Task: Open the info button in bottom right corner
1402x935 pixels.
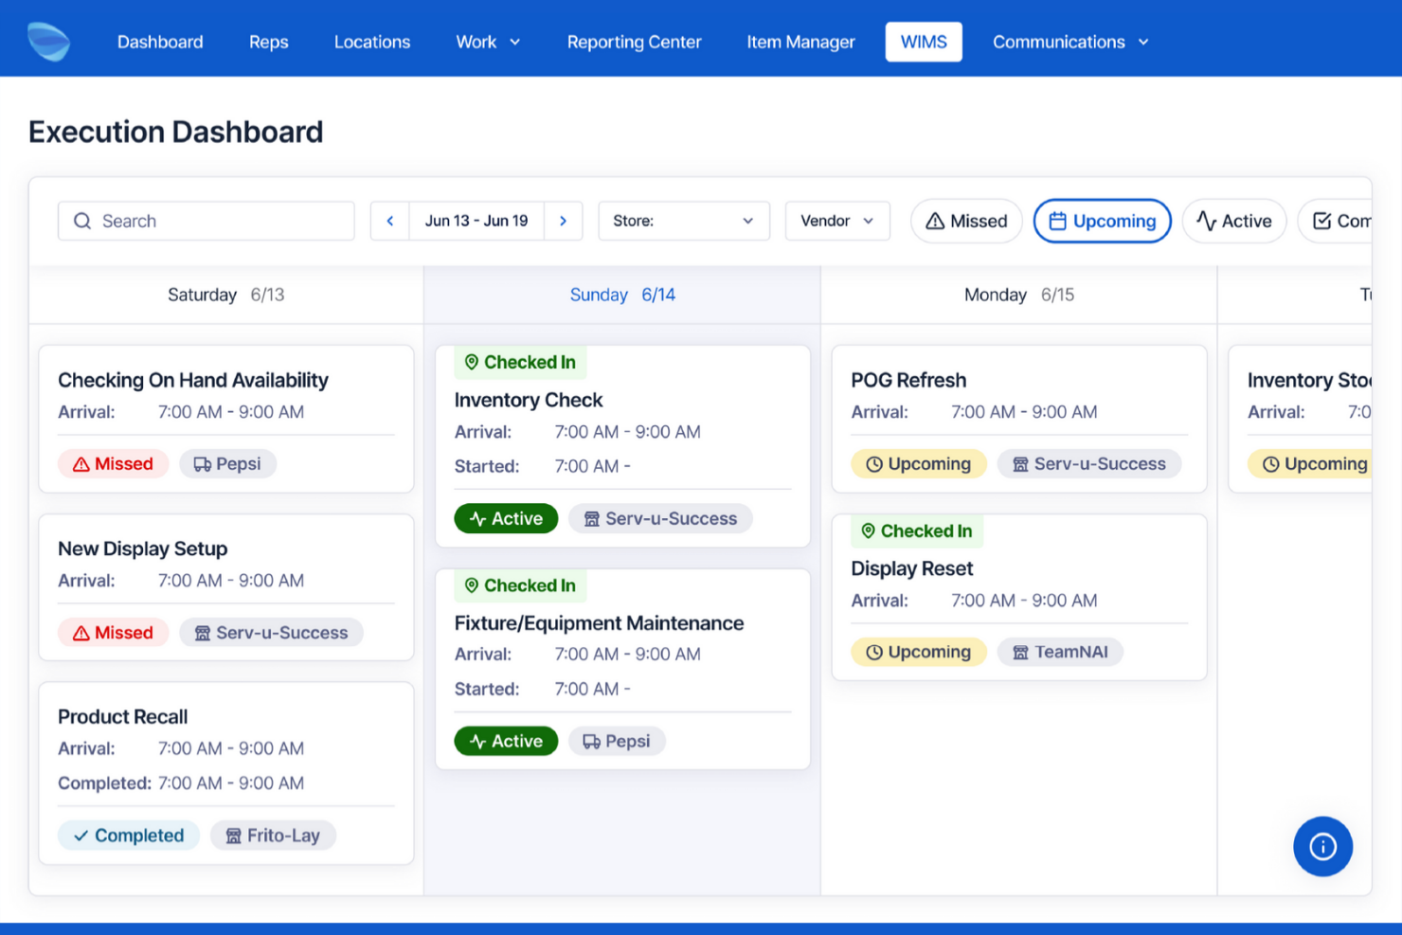Action: 1322,846
